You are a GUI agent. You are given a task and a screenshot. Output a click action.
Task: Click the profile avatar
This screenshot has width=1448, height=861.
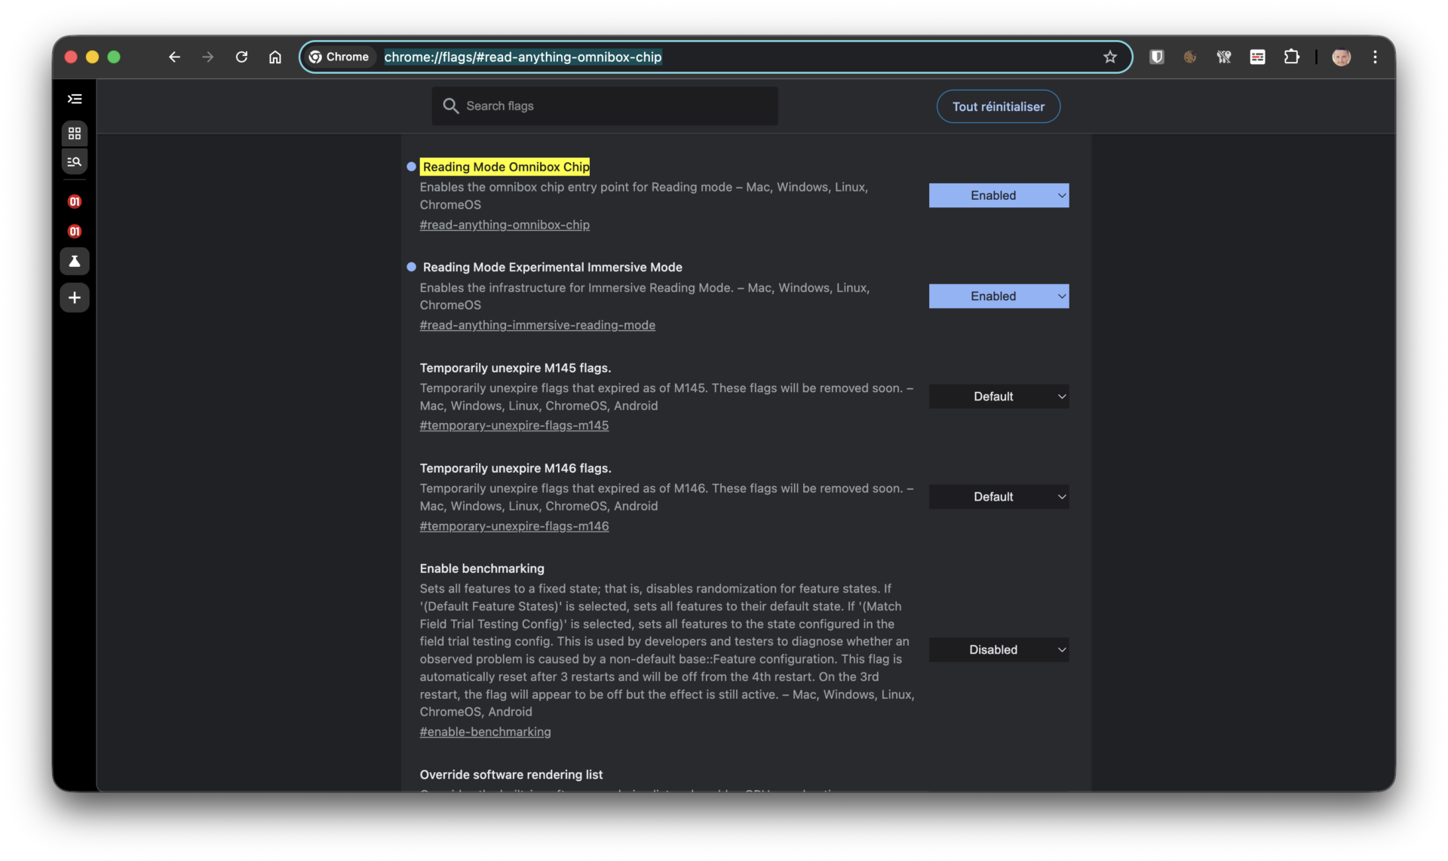coord(1342,57)
